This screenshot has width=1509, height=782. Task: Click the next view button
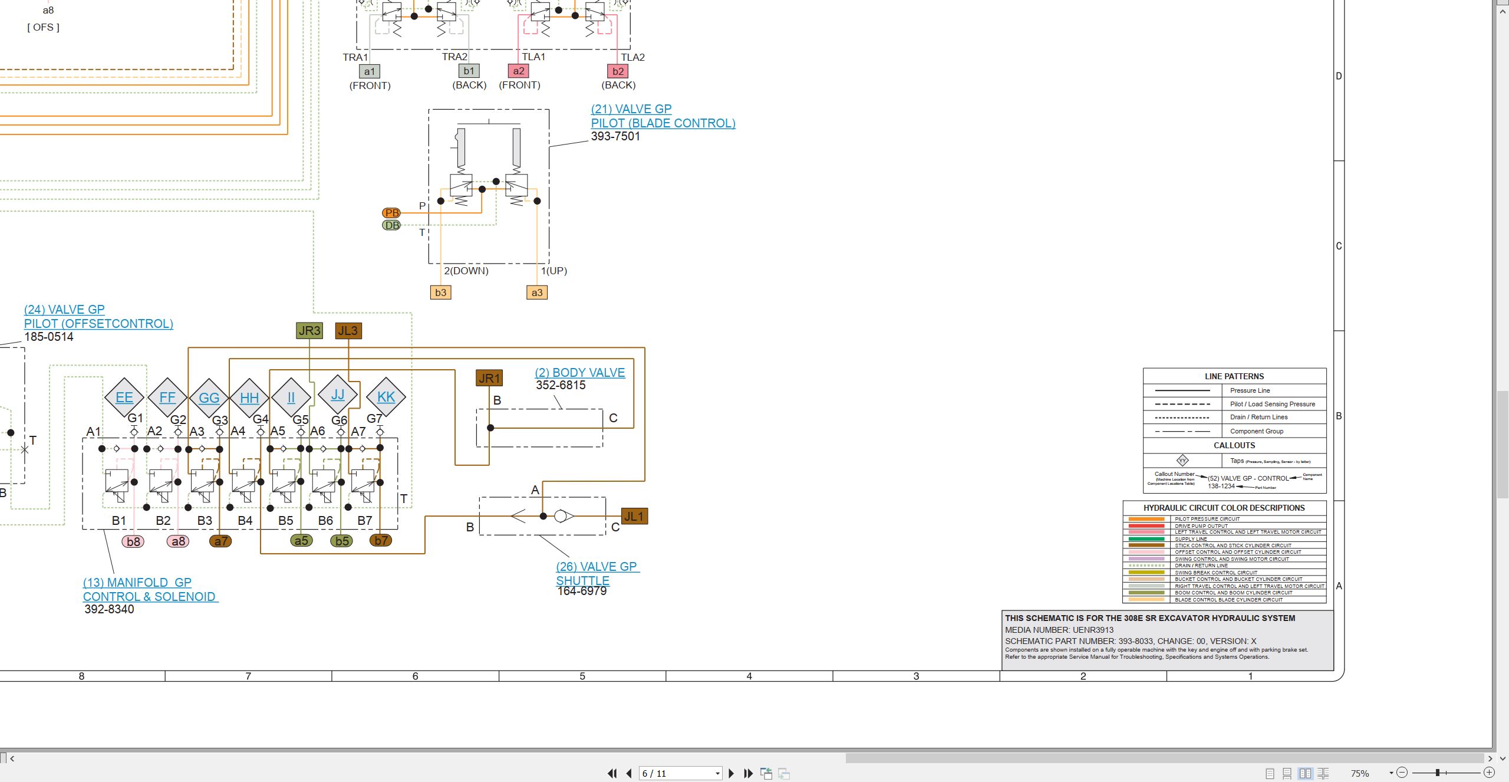784,773
